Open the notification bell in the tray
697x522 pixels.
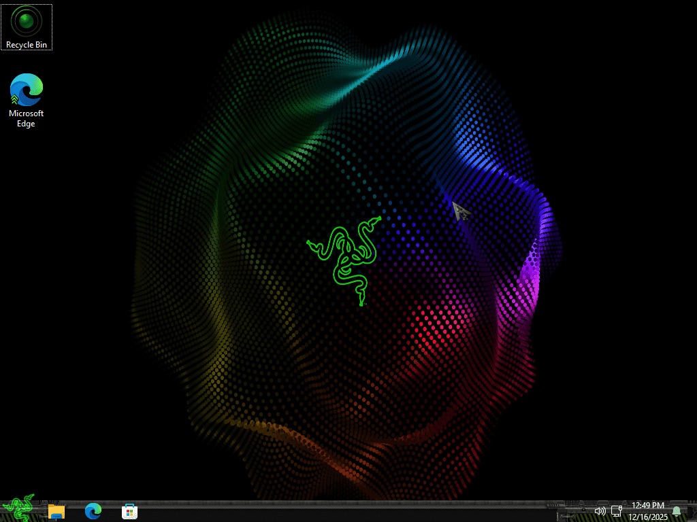point(677,511)
